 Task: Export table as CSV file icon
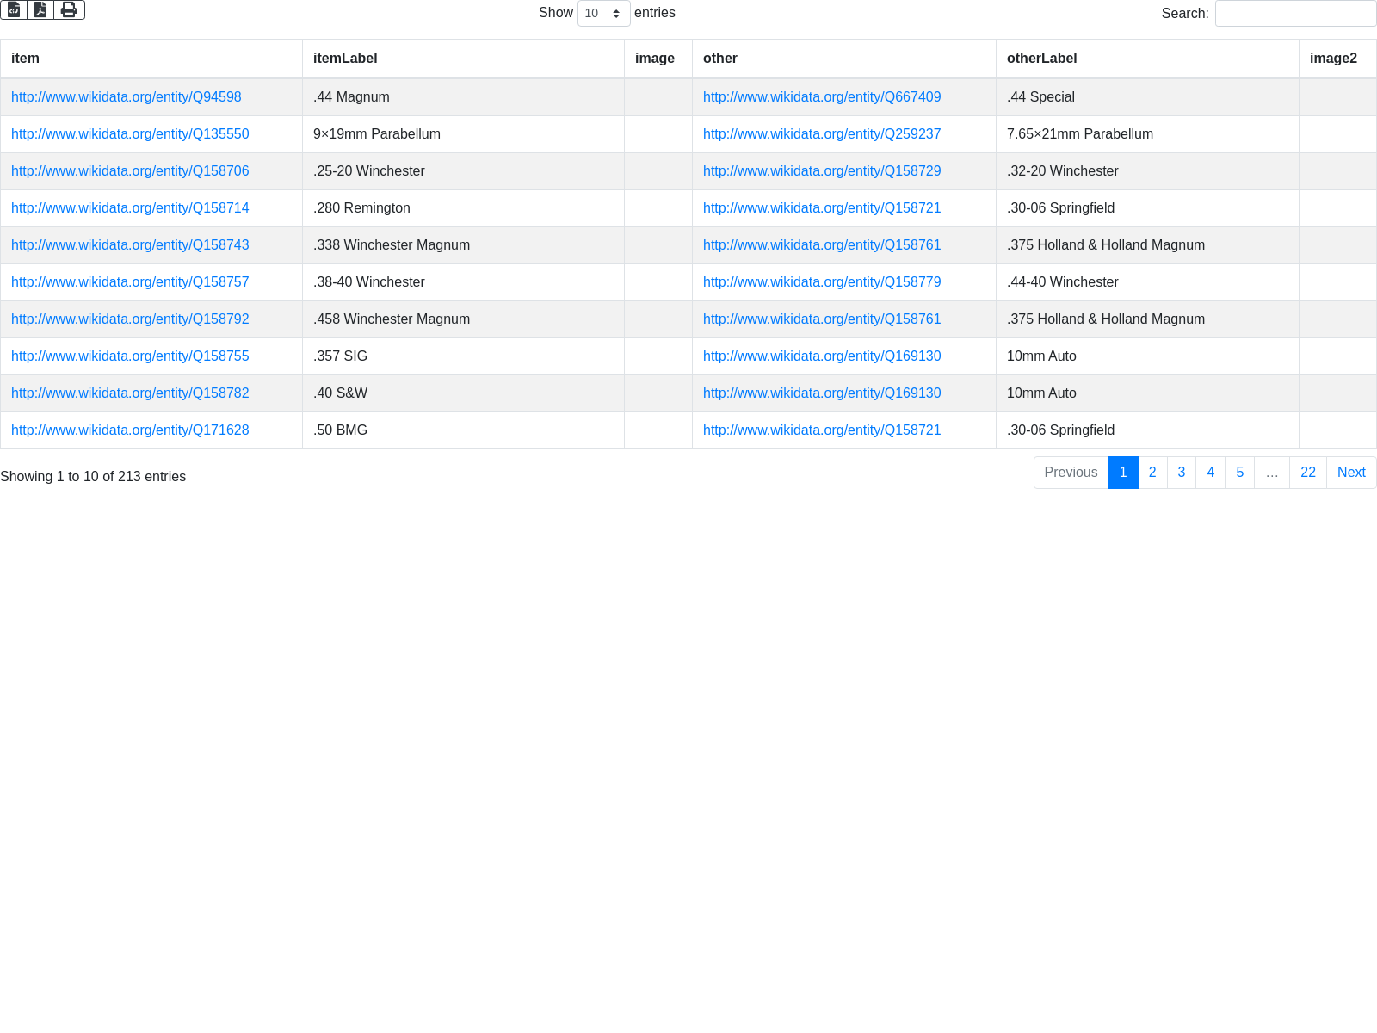(x=14, y=9)
